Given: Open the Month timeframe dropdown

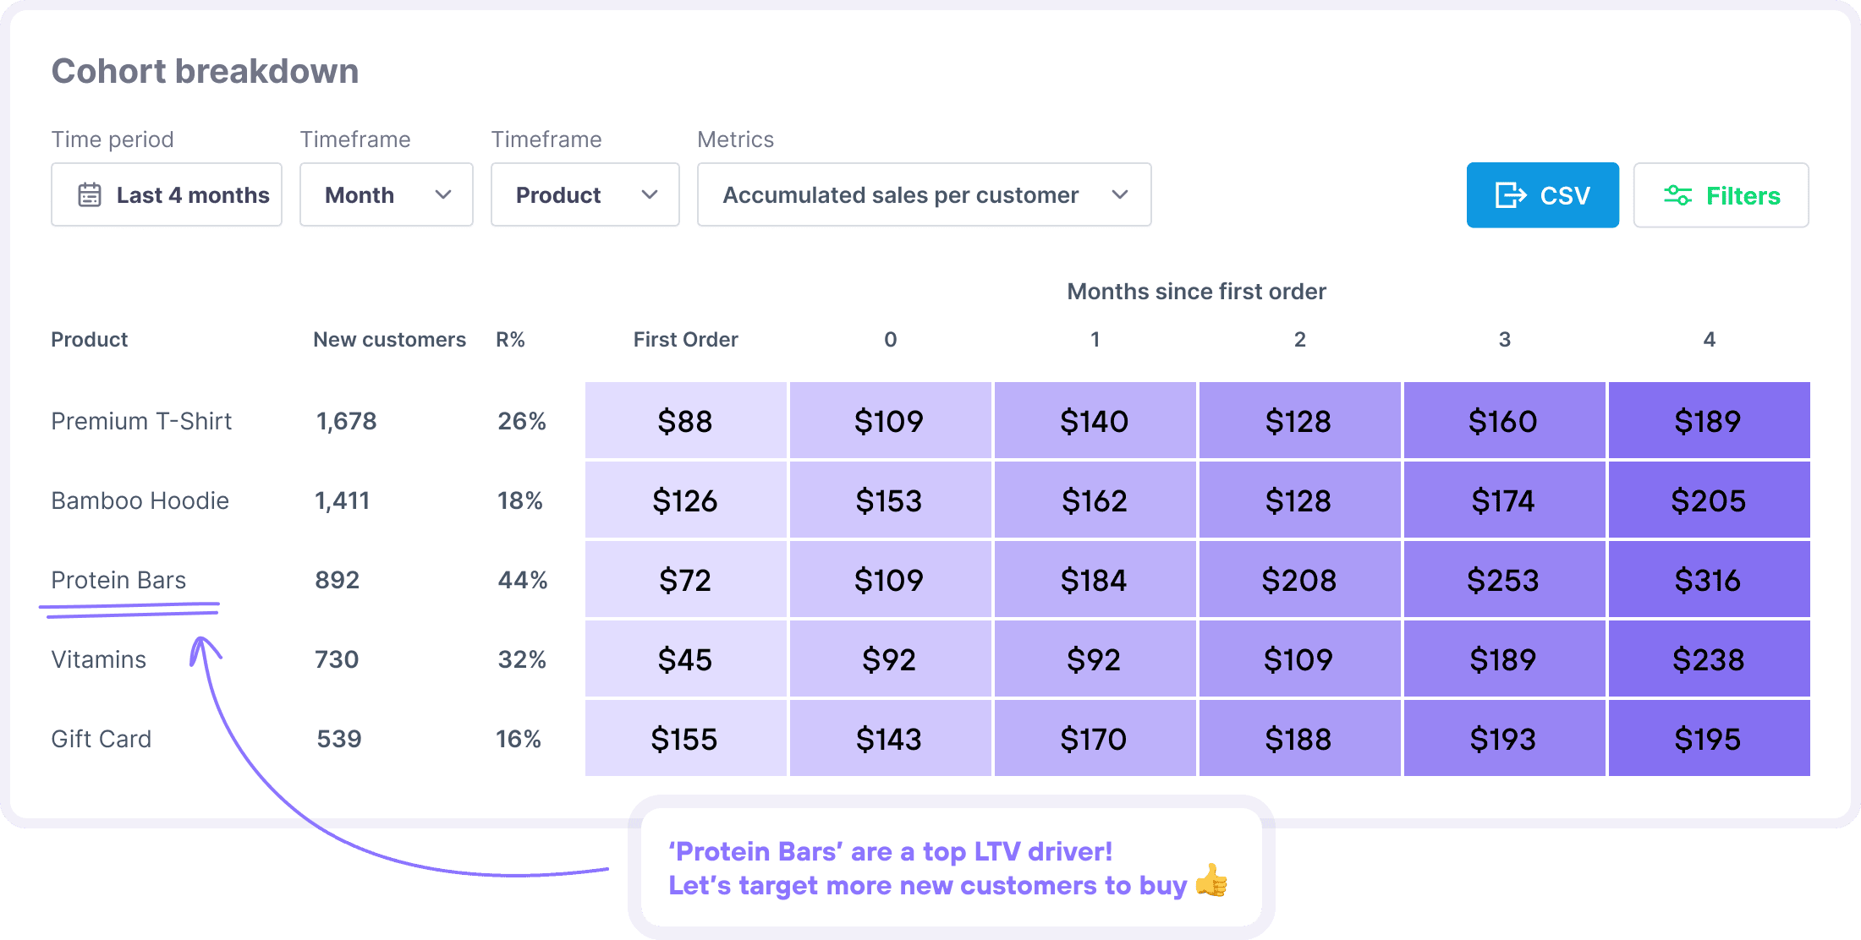Looking at the screenshot, I should click(x=386, y=194).
